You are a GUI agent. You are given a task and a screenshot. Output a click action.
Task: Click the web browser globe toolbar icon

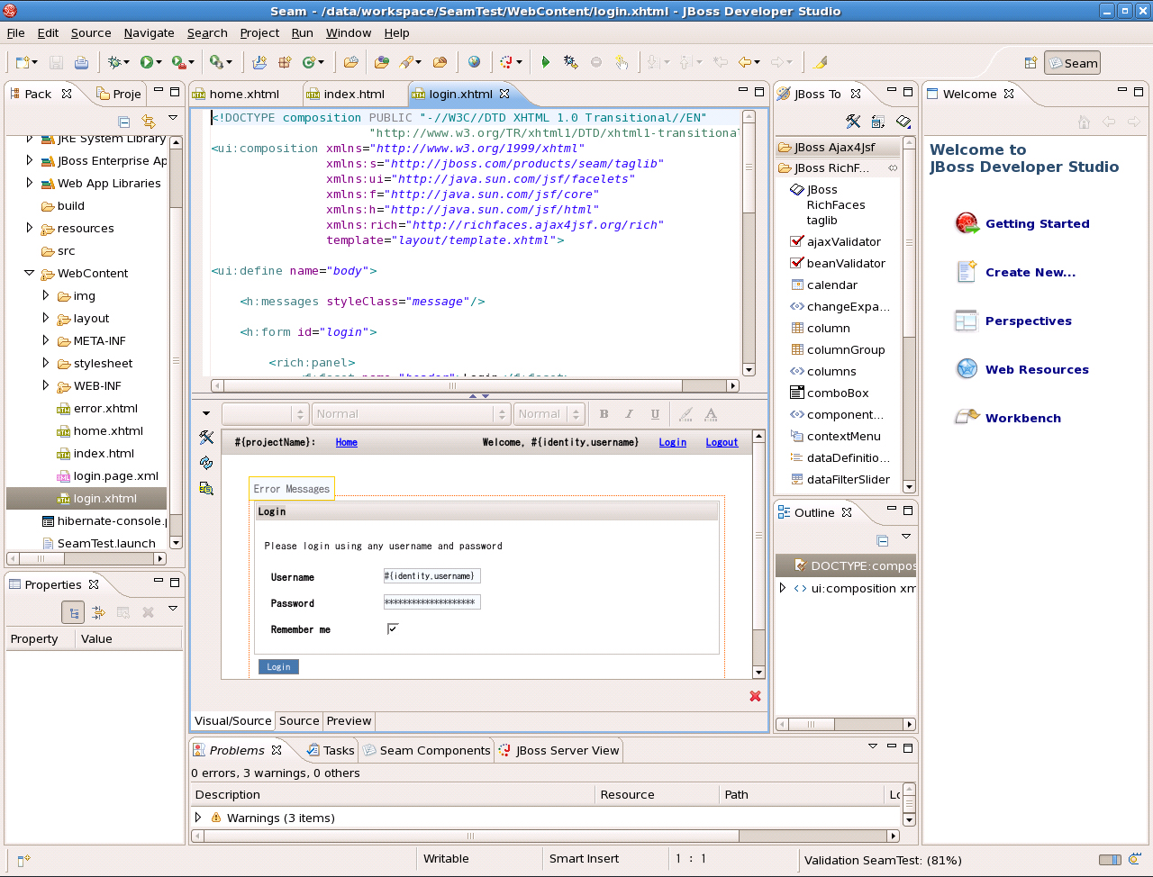coord(474,62)
